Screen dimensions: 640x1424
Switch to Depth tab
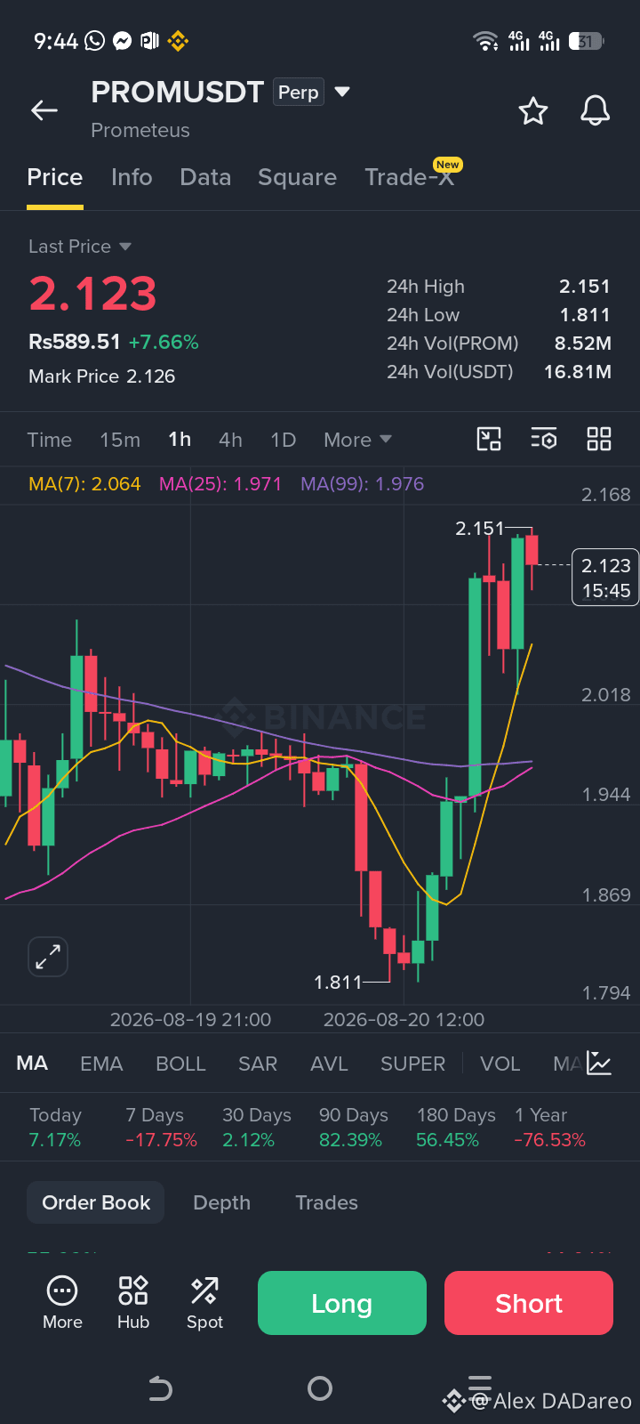222,1202
